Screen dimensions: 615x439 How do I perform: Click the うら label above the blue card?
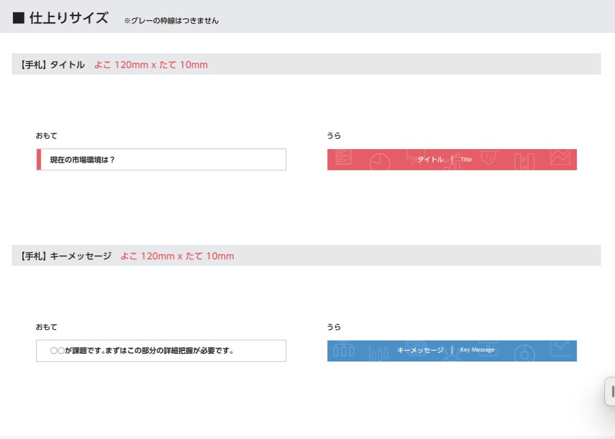click(334, 327)
